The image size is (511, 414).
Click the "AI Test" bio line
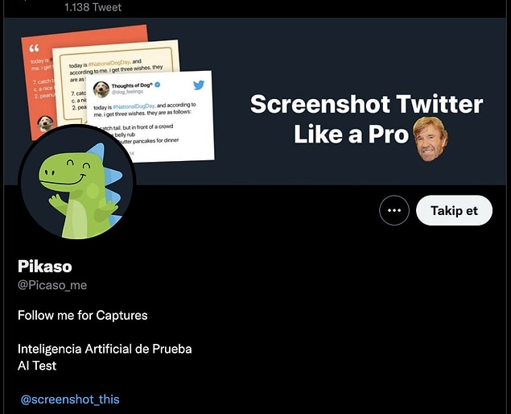click(37, 366)
